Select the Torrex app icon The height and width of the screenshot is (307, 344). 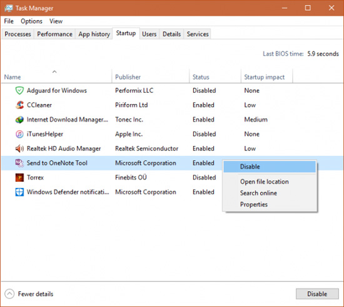pyautogui.click(x=19, y=177)
